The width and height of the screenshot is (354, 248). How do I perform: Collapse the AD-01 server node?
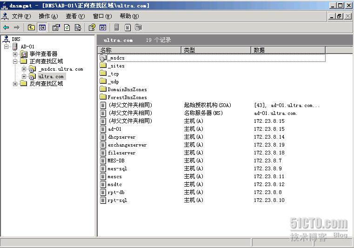[x=7, y=47]
